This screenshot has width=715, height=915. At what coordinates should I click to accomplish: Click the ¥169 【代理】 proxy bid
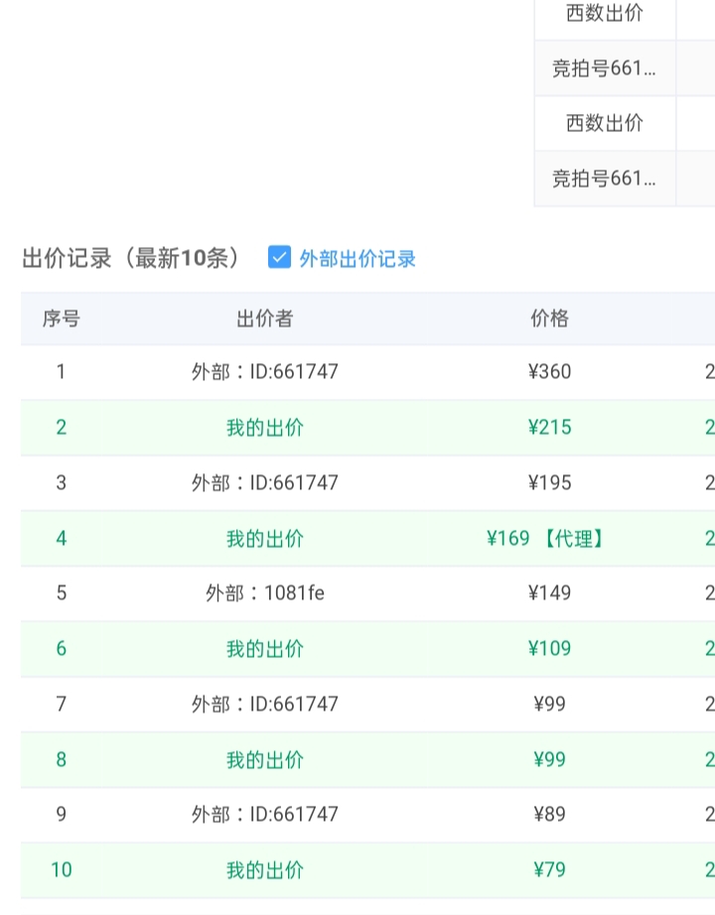click(546, 539)
